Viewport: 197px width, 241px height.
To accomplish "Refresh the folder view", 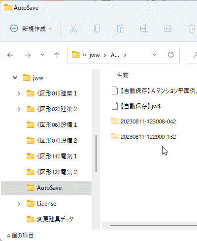I will click(x=171, y=55).
